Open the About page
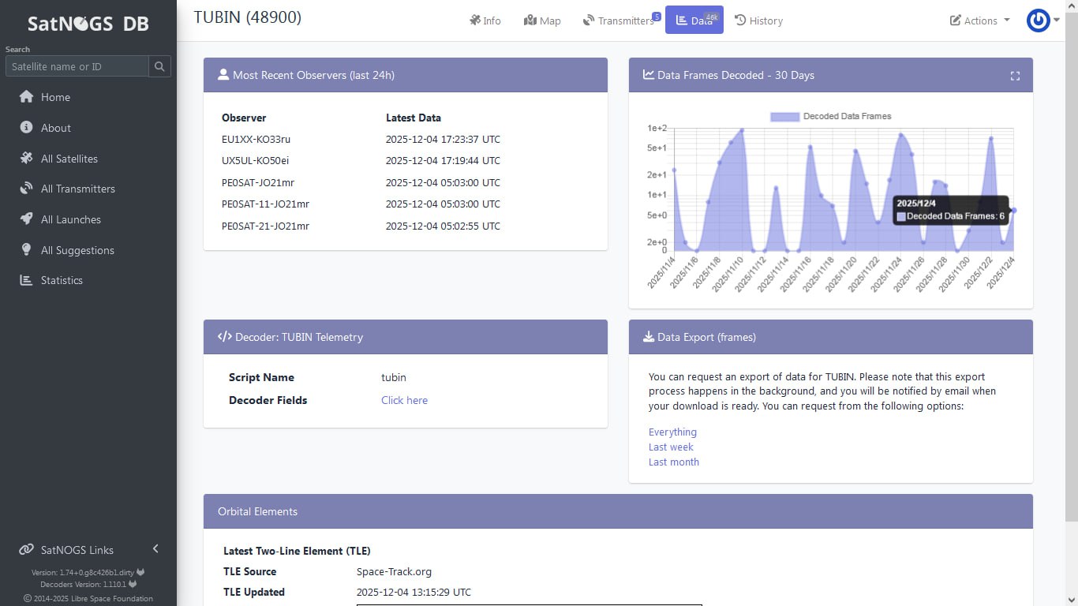Viewport: 1078px width, 606px height. [55, 128]
